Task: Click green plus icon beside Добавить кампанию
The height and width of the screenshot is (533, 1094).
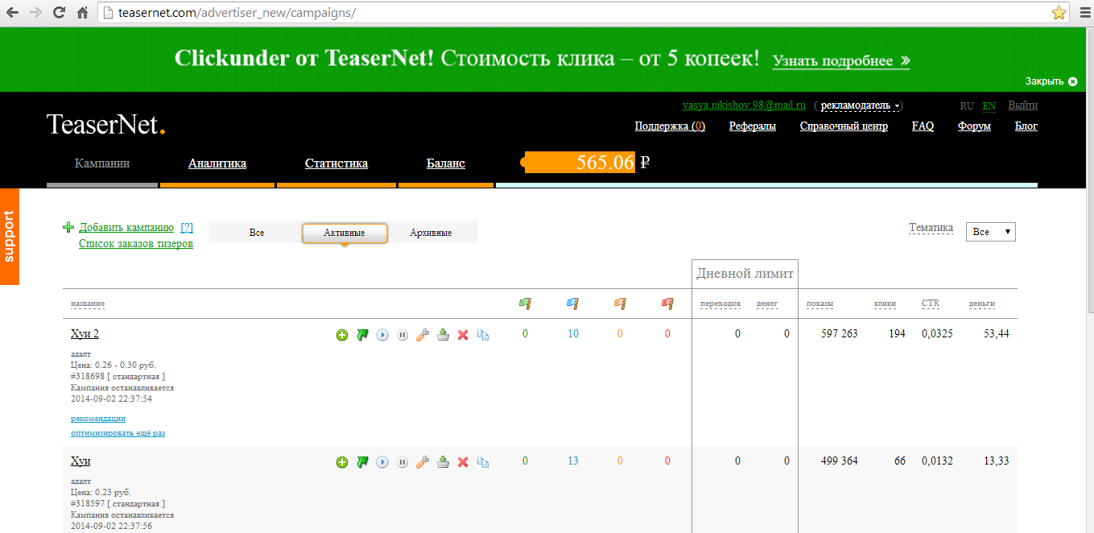Action: pos(68,227)
